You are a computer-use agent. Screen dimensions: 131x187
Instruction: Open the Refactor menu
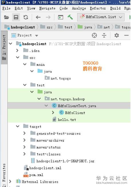pos(98,8)
